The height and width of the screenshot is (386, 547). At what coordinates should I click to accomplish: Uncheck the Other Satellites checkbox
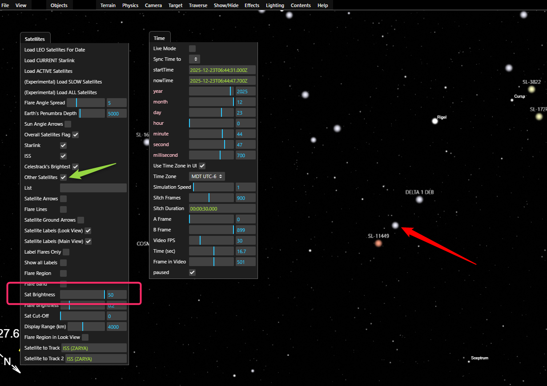pyautogui.click(x=64, y=177)
